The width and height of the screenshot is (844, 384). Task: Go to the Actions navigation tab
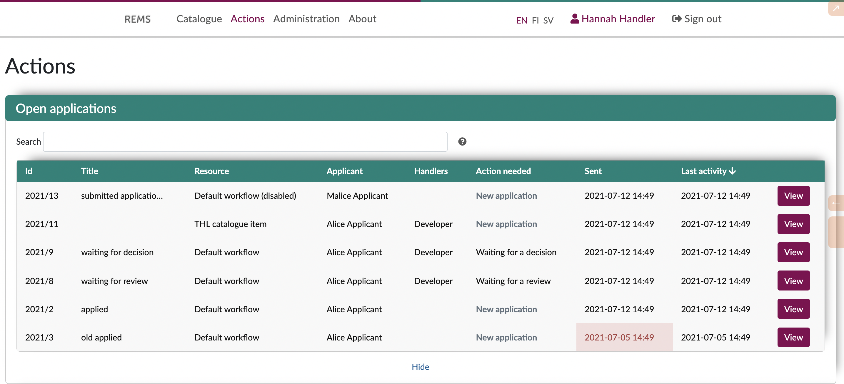coord(247,19)
